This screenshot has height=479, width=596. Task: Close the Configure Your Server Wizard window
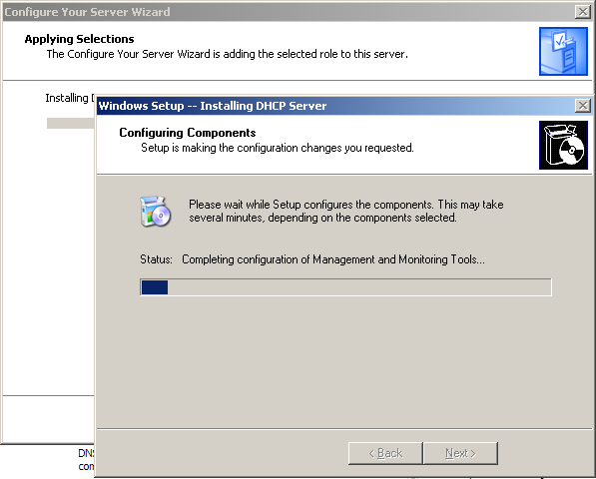coord(583,12)
